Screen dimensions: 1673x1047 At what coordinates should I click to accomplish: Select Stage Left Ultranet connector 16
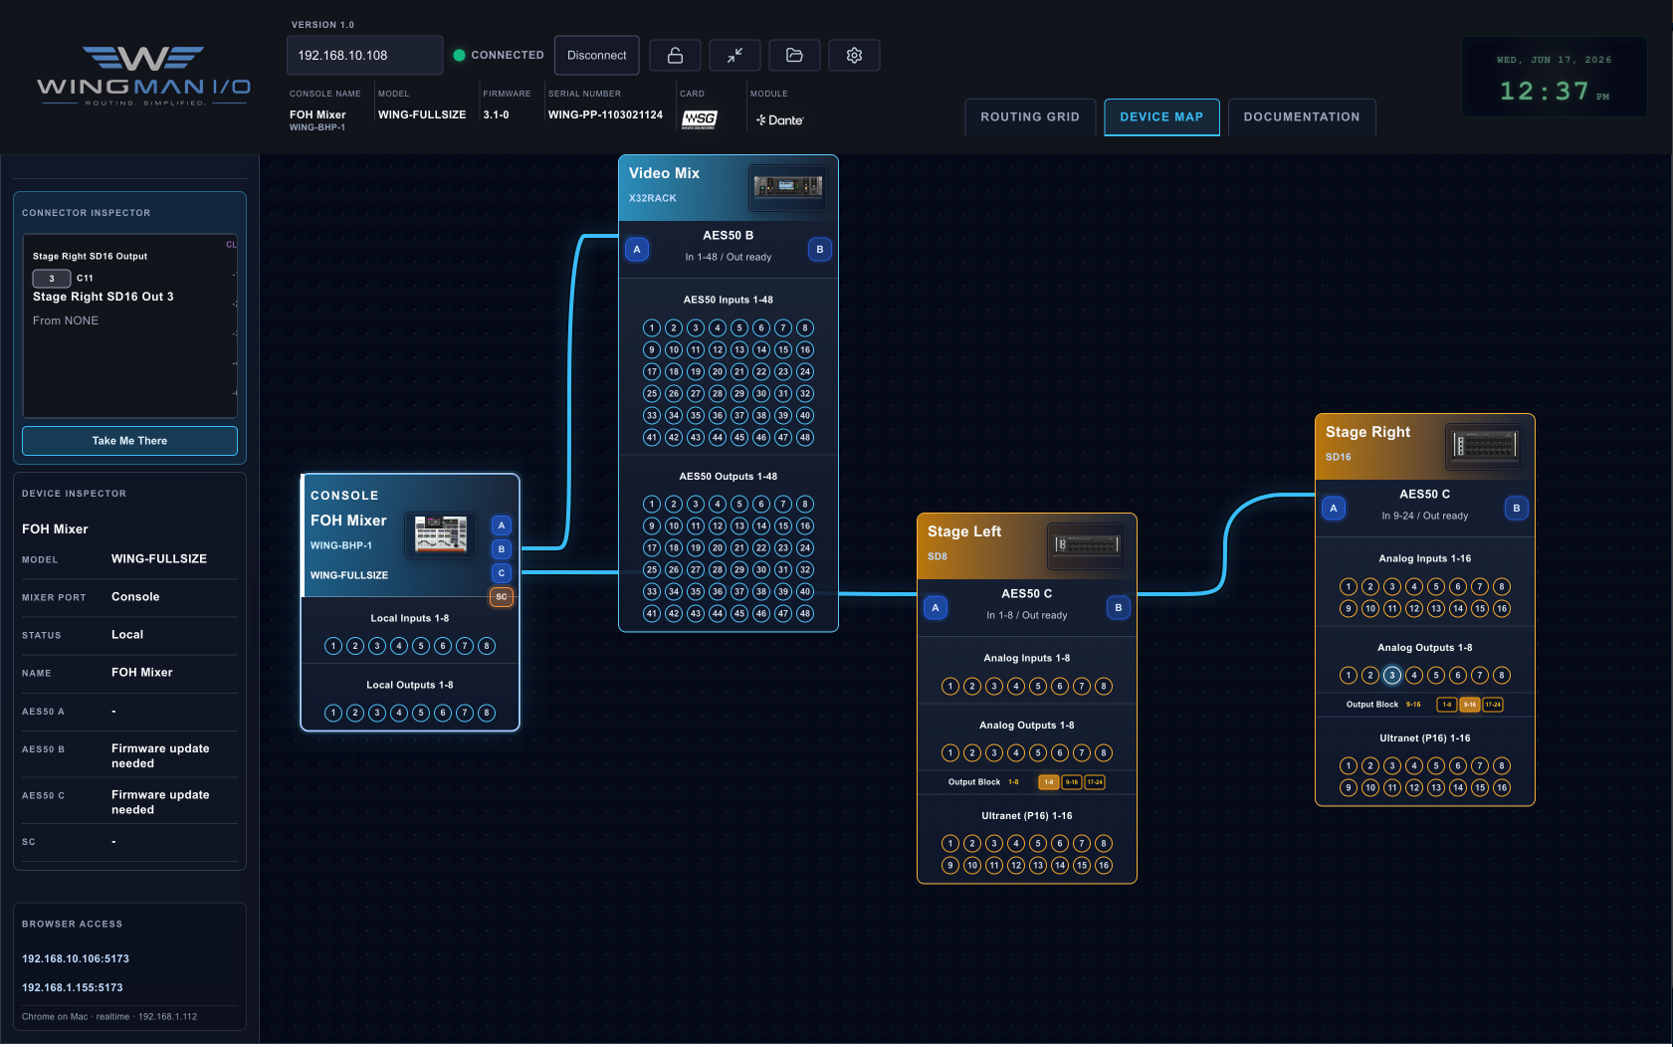1104,865
